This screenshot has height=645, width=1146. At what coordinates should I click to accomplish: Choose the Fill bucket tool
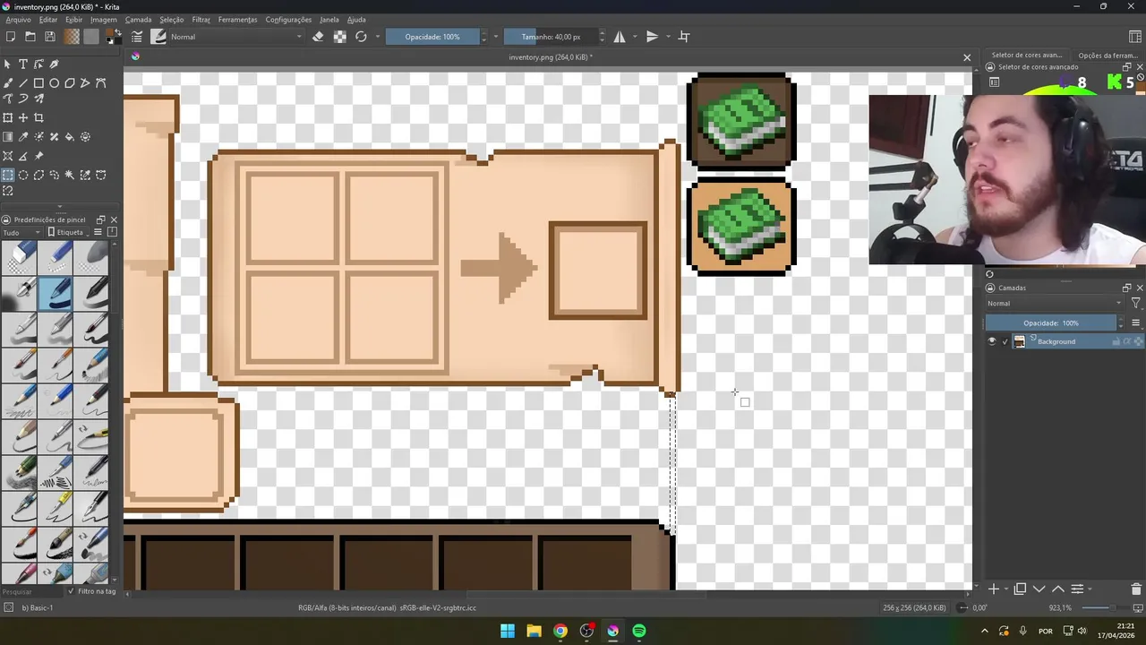point(69,137)
